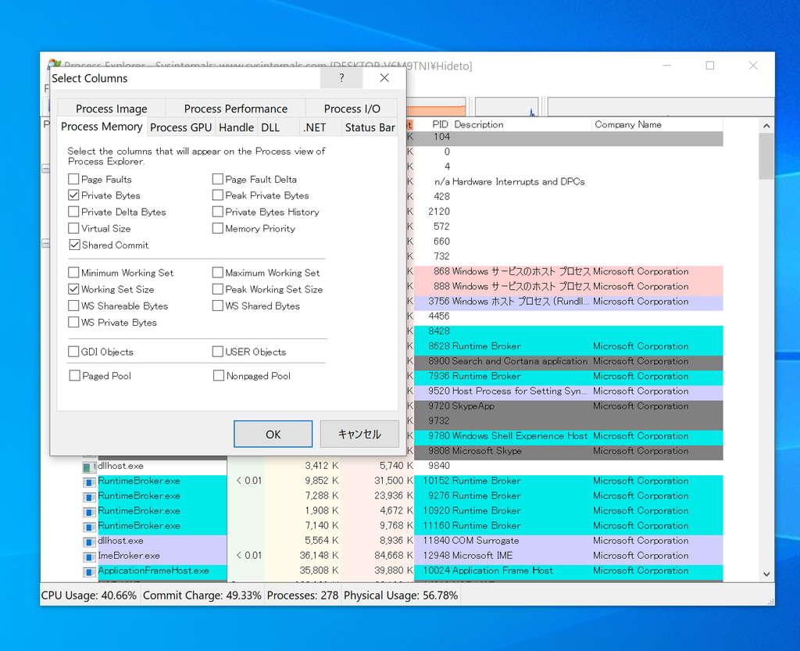Check WS Private Bytes option
The width and height of the screenshot is (800, 651).
click(x=73, y=323)
